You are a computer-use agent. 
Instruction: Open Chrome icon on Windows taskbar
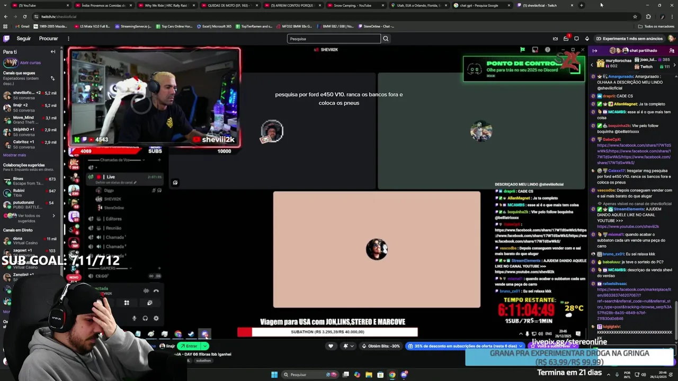click(392, 375)
